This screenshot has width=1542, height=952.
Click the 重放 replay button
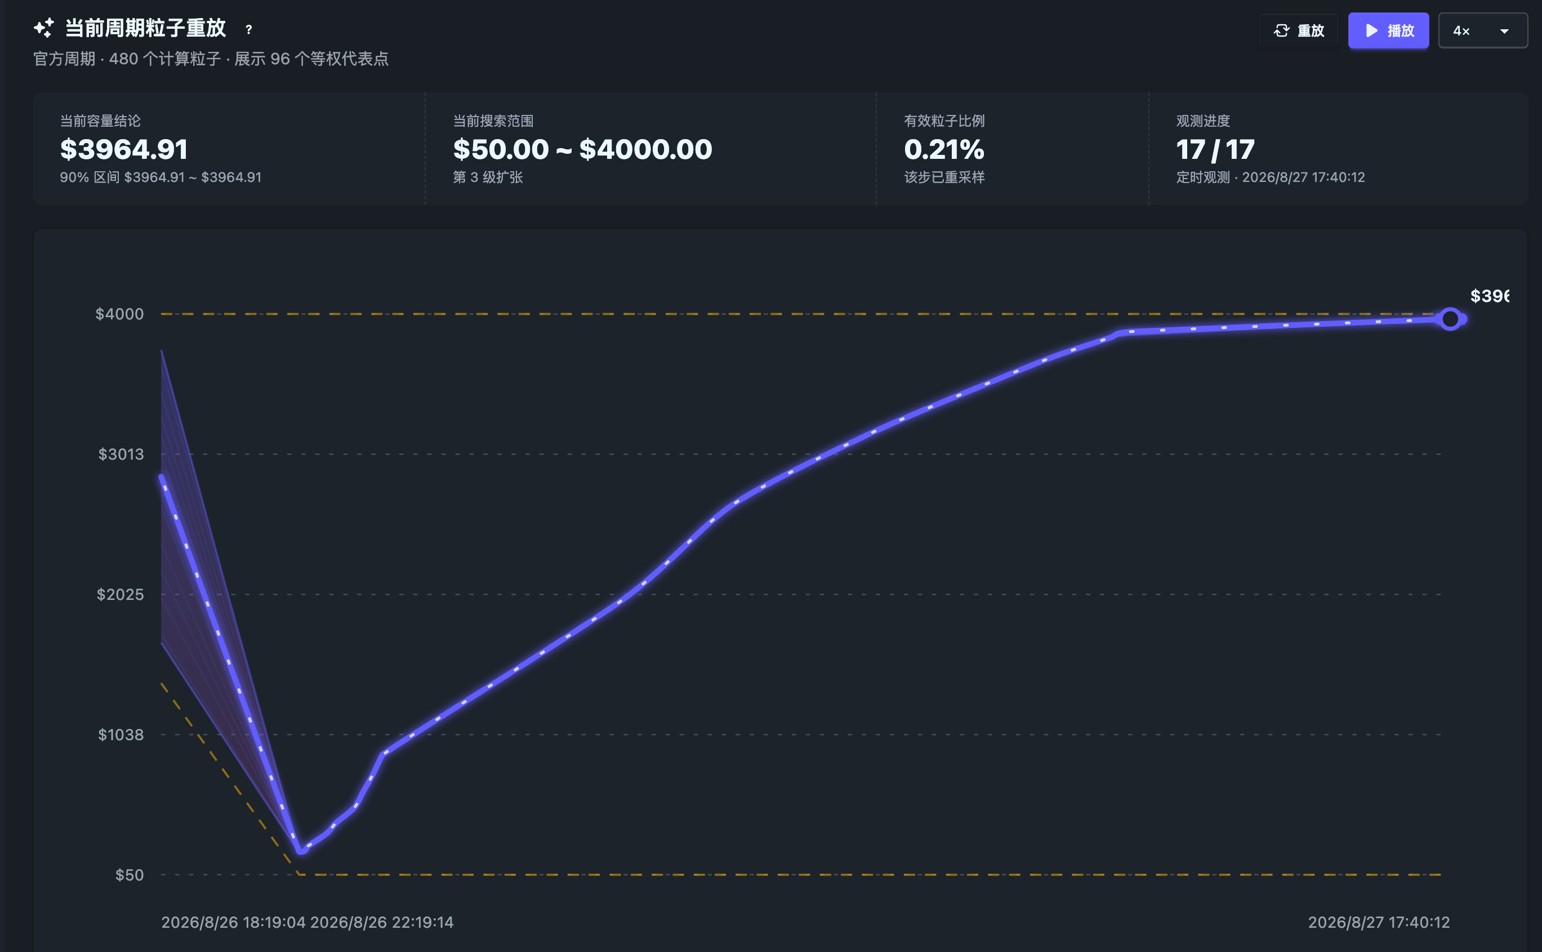click(x=1299, y=30)
